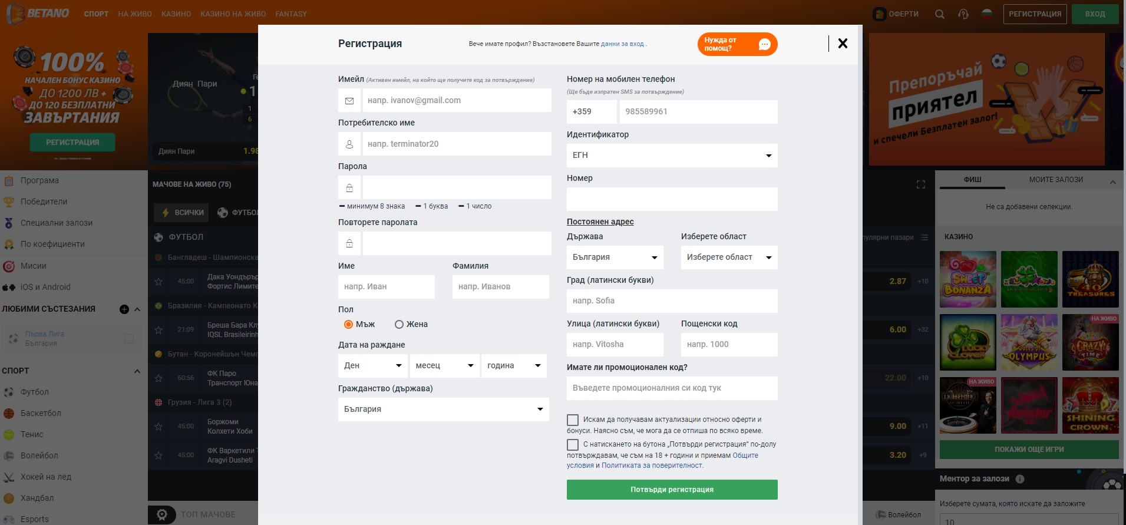The image size is (1126, 525).
Task: Open the Идентификатор ЕГН dropdown
Action: pyautogui.click(x=672, y=156)
